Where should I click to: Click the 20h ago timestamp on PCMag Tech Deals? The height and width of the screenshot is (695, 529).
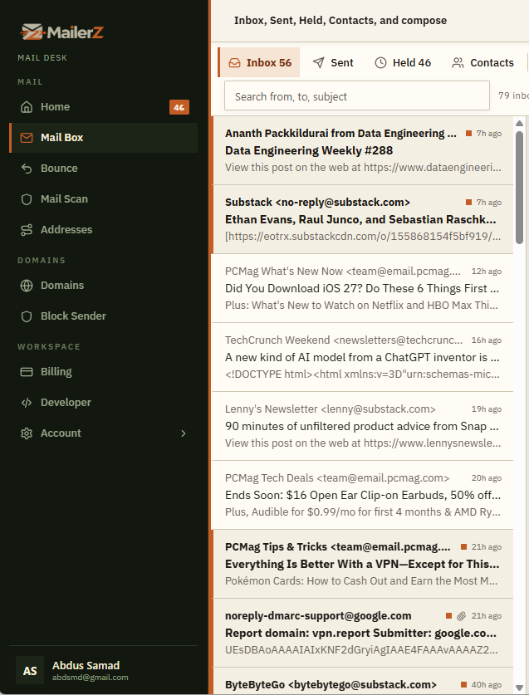pos(487,477)
